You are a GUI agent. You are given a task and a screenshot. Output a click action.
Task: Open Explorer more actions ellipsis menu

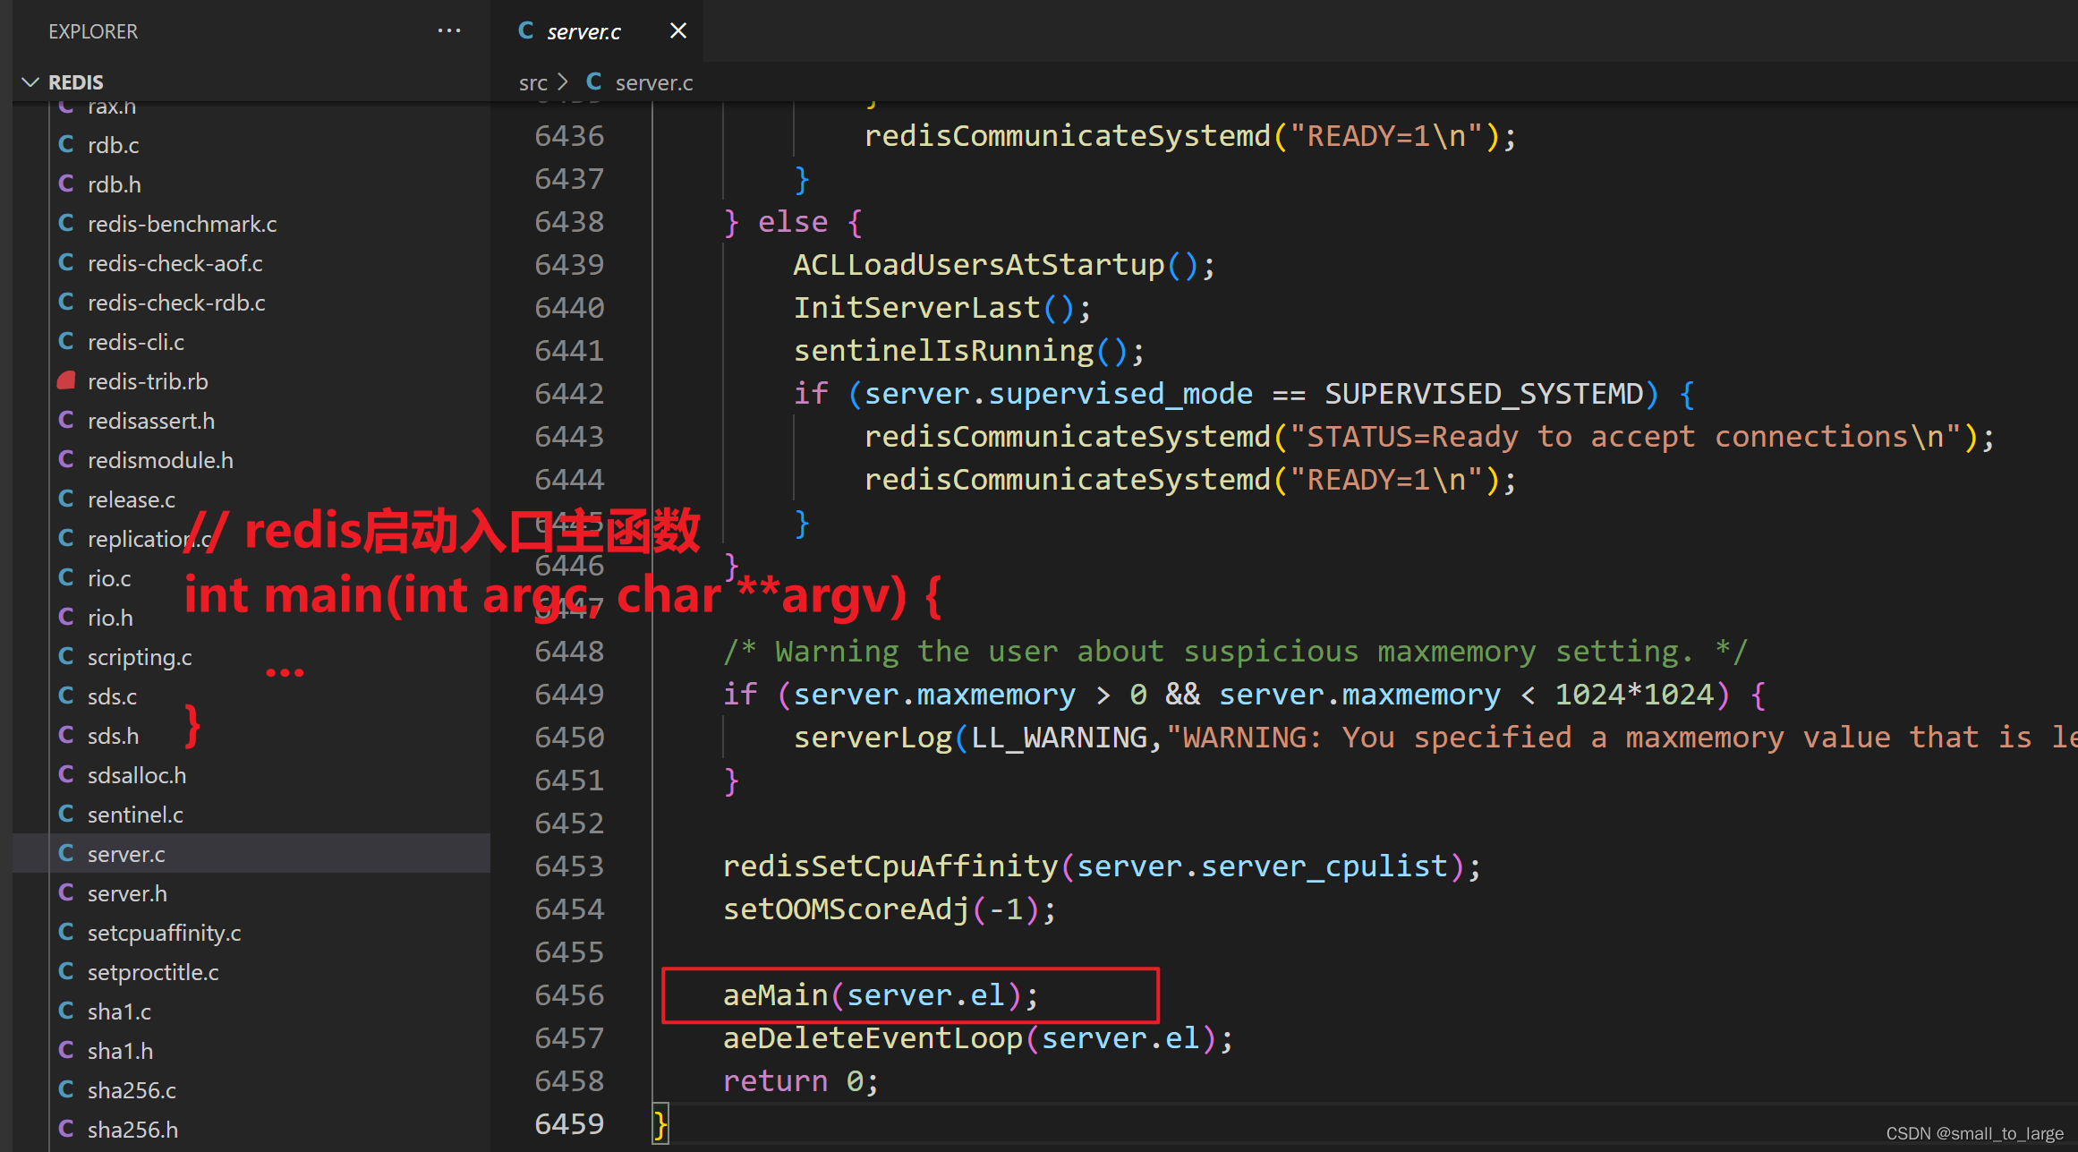pyautogui.click(x=449, y=30)
